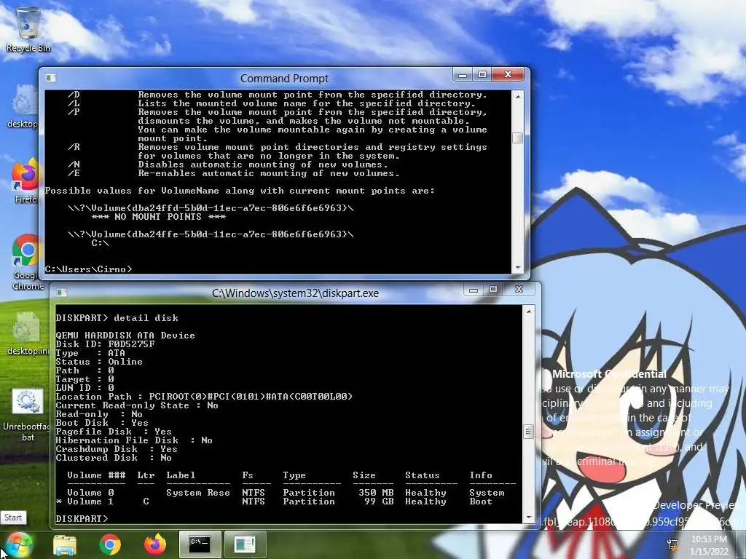Viewport: 746px width, 559px height.
Task: Launch Chrome from the taskbar
Action: 110,544
